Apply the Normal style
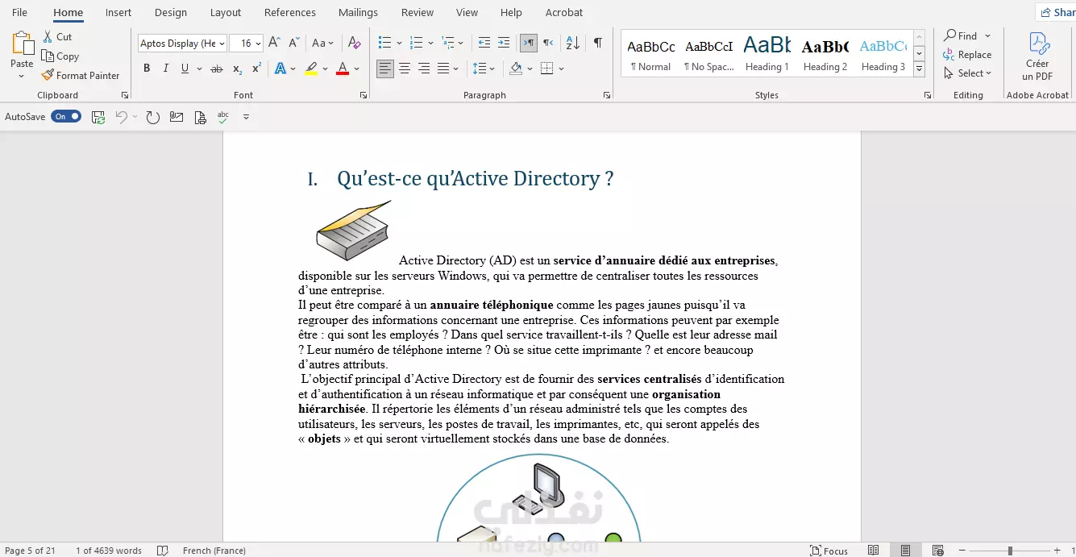Screen dimensions: 1076x557 650,53
